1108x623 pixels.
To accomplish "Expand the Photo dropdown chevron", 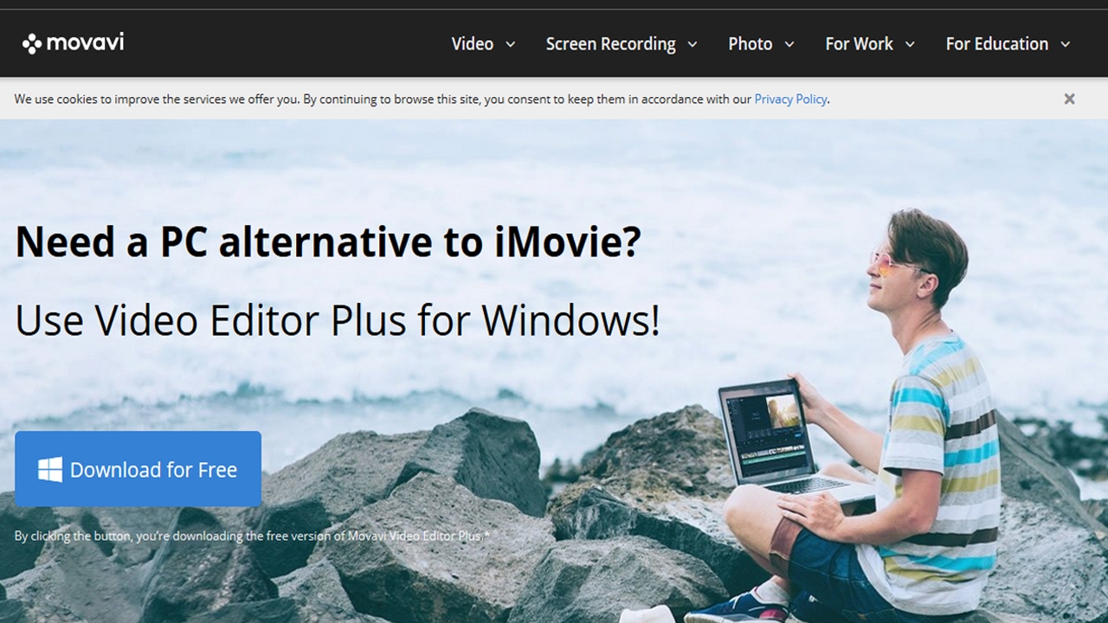I will pos(789,45).
